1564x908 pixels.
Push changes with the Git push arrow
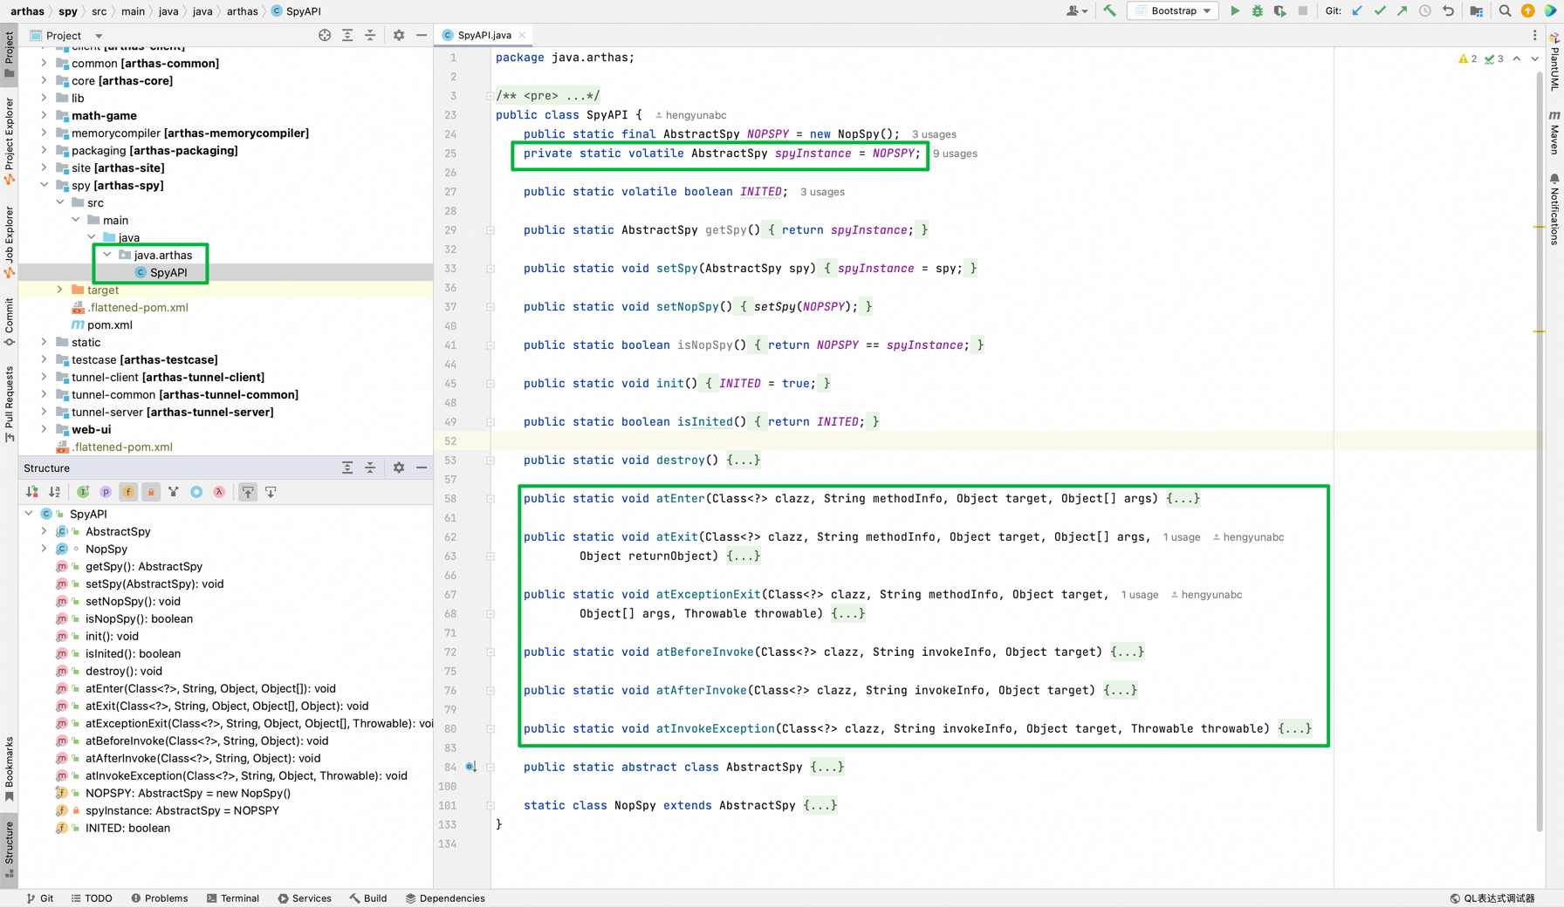[x=1402, y=11]
